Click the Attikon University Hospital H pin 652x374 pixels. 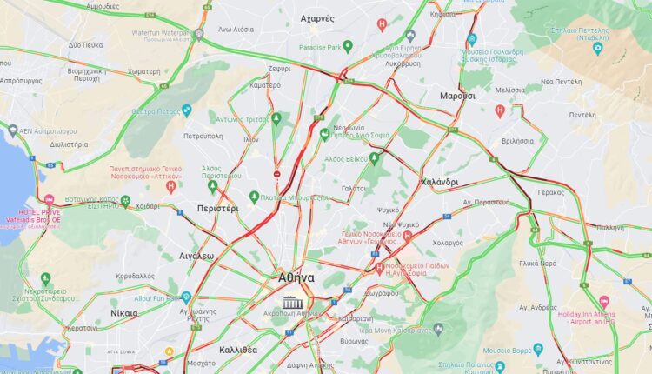[170, 187]
